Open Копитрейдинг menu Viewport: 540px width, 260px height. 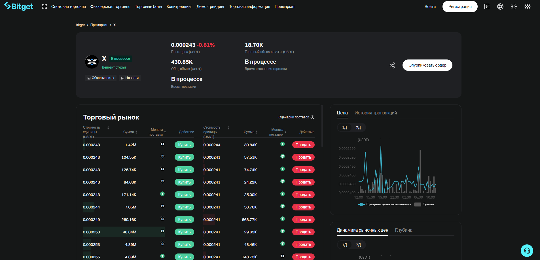click(x=179, y=7)
